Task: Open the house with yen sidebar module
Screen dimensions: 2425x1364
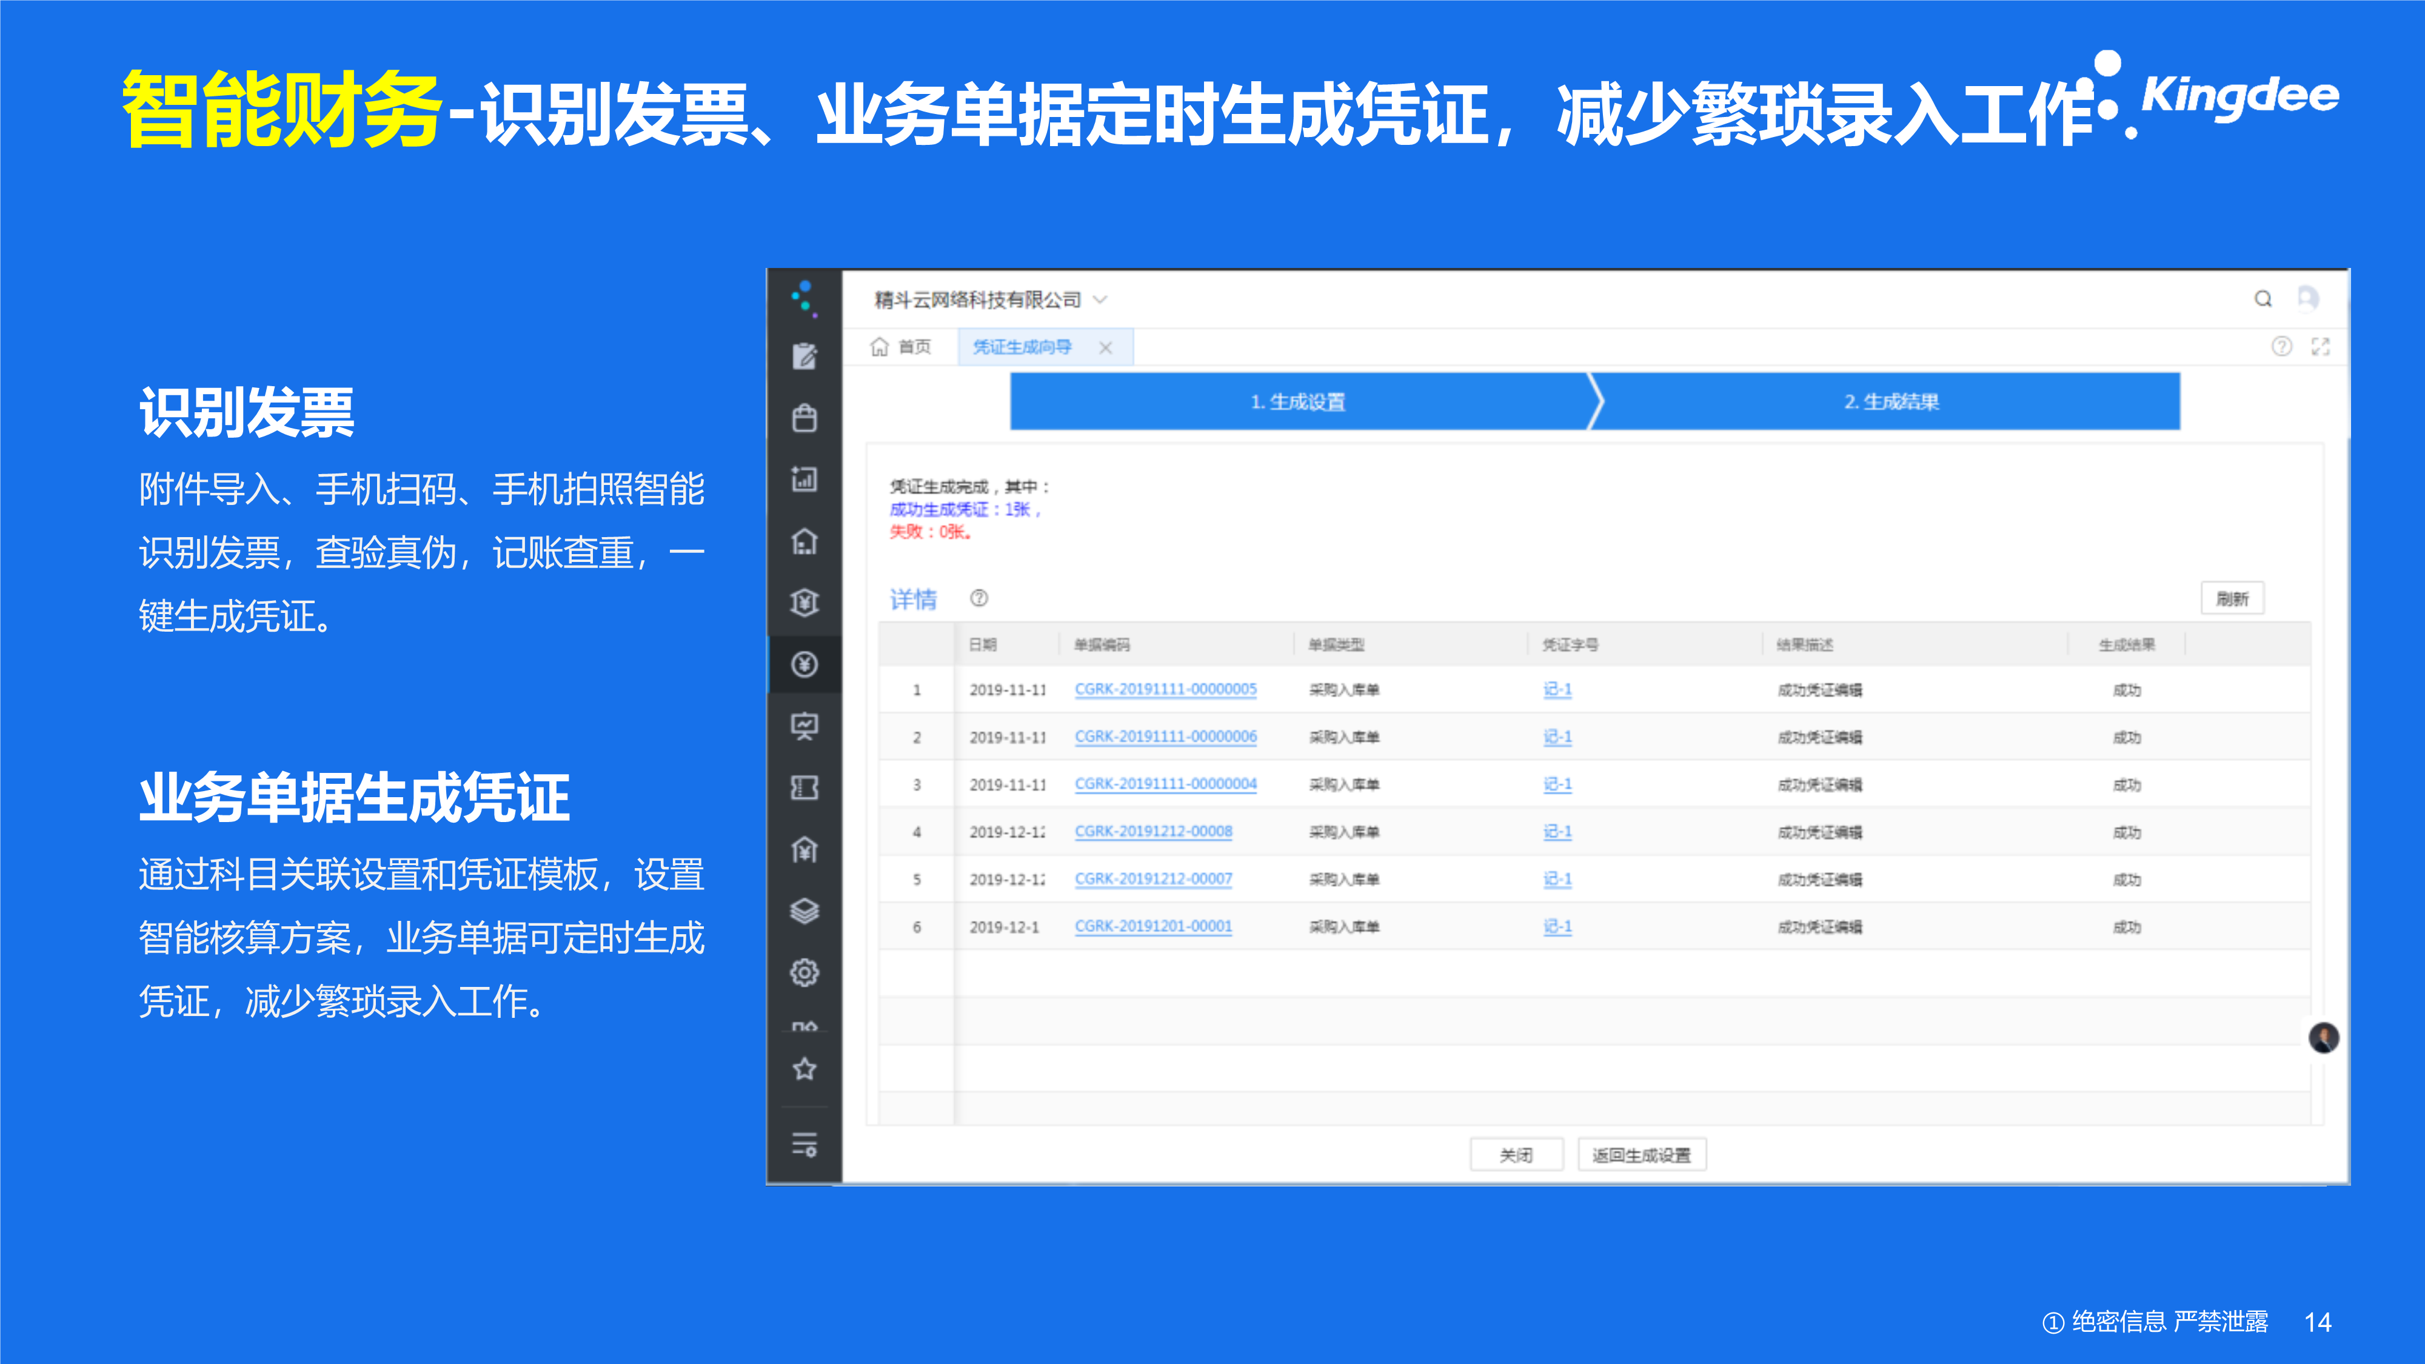Action: click(804, 849)
